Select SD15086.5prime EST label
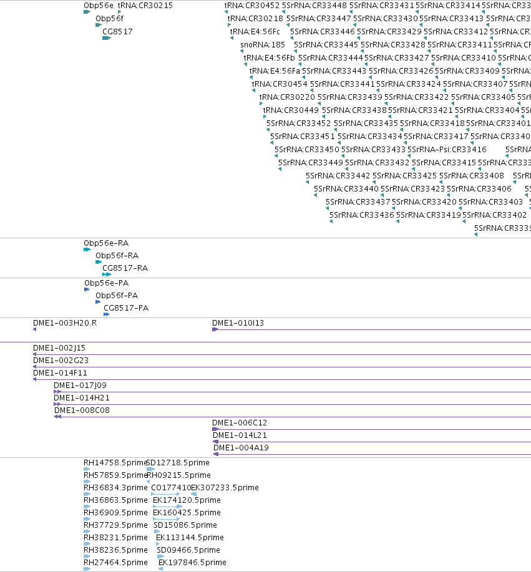531x572 pixels. tap(185, 525)
